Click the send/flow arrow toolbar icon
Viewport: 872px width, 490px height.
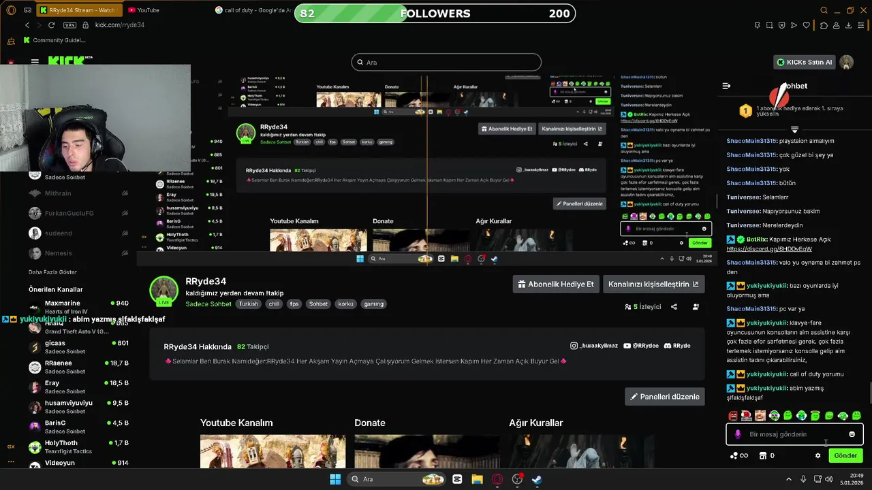tap(794, 25)
